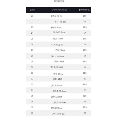Click the size 38 cell

[32, 113]
